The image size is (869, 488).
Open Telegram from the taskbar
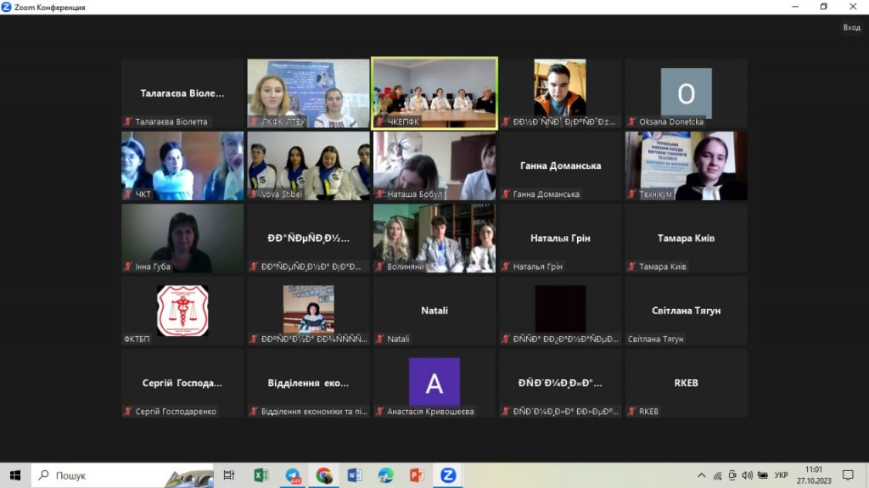tap(293, 475)
